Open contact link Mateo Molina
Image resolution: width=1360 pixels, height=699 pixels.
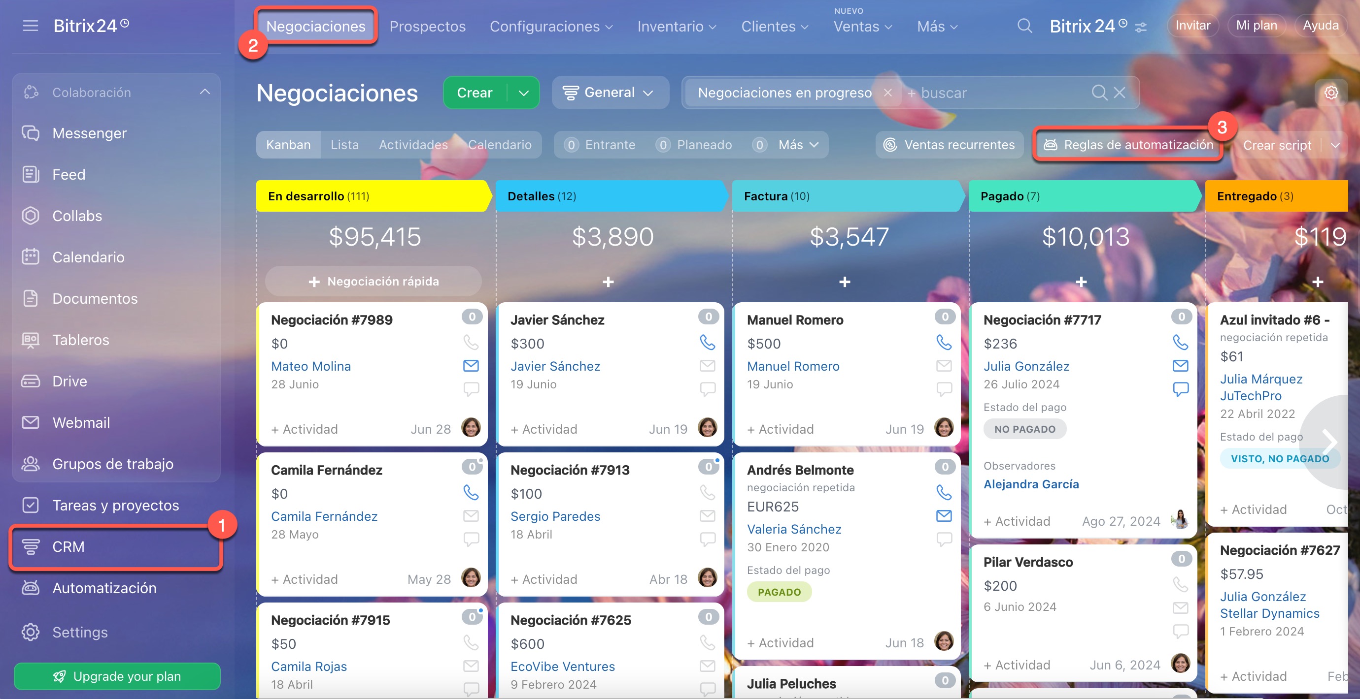pyautogui.click(x=310, y=366)
